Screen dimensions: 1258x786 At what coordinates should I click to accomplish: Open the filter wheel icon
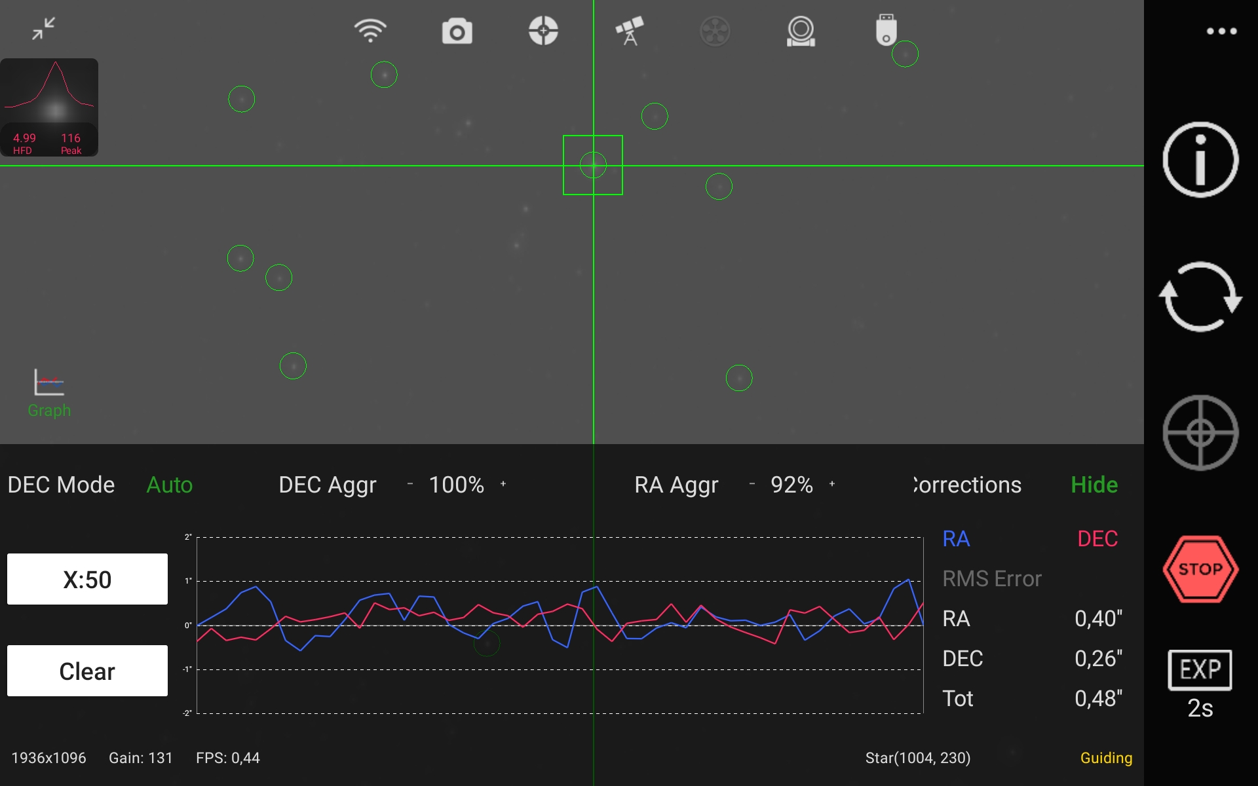[715, 31]
